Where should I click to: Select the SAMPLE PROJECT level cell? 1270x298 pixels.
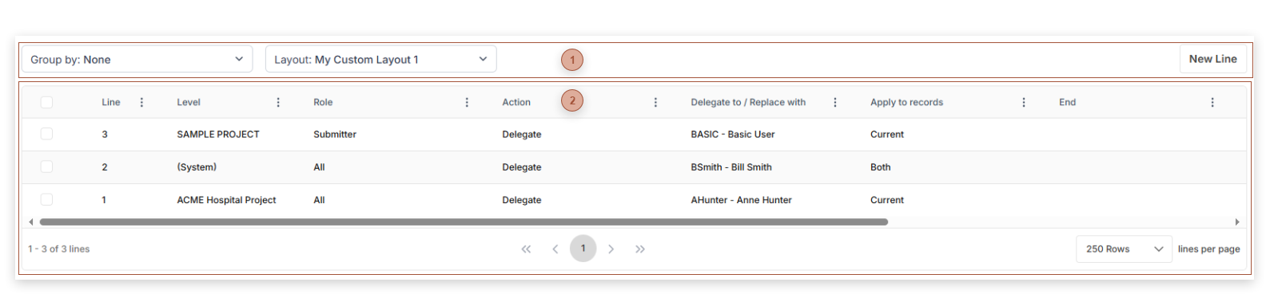[x=218, y=134]
